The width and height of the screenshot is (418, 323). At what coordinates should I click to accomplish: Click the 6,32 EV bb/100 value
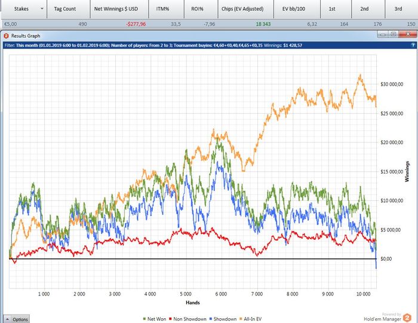pos(312,24)
